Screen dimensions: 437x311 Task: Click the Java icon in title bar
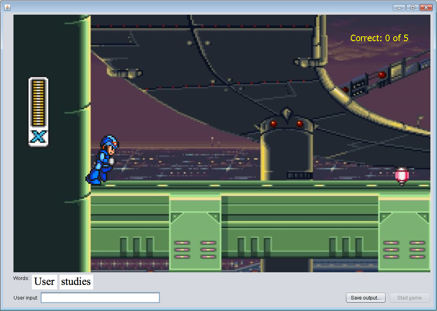(7, 7)
